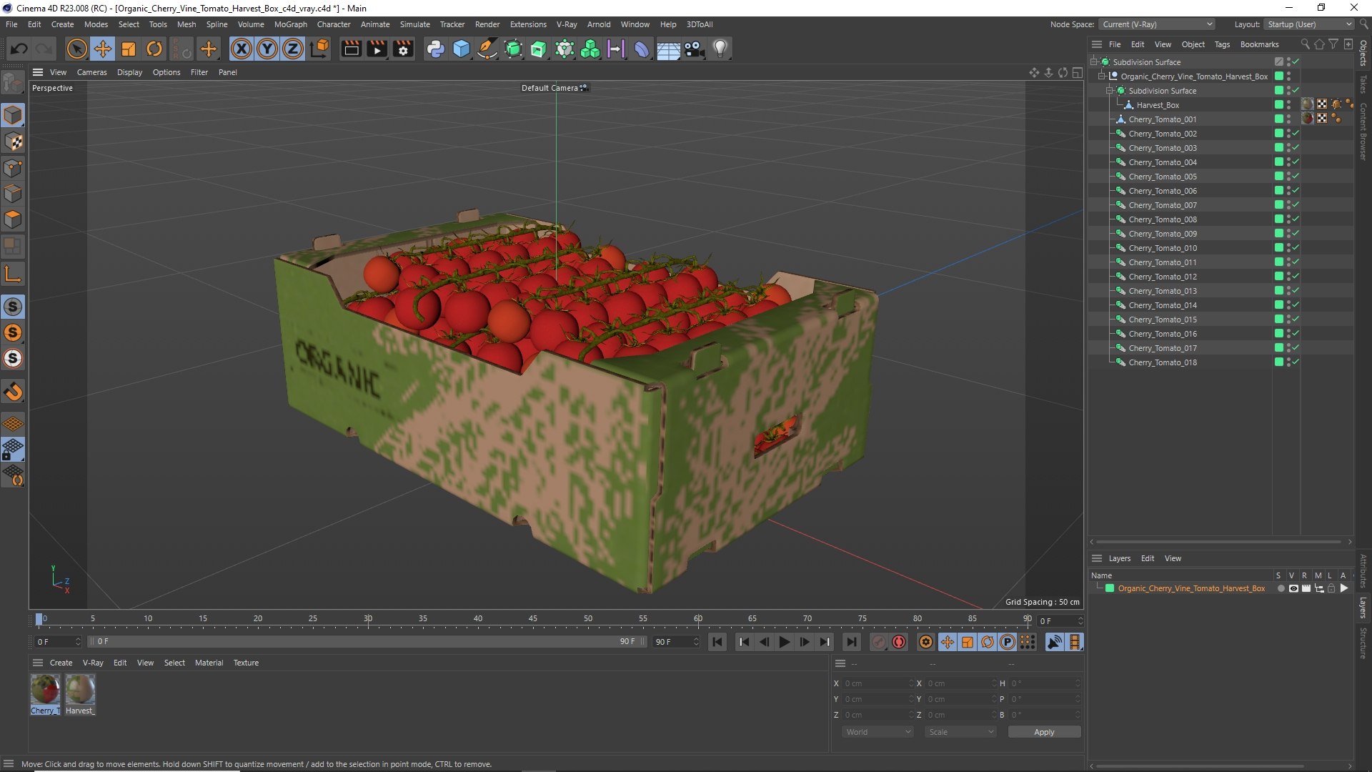
Task: Click Render View clapperboard icon
Action: tap(351, 49)
